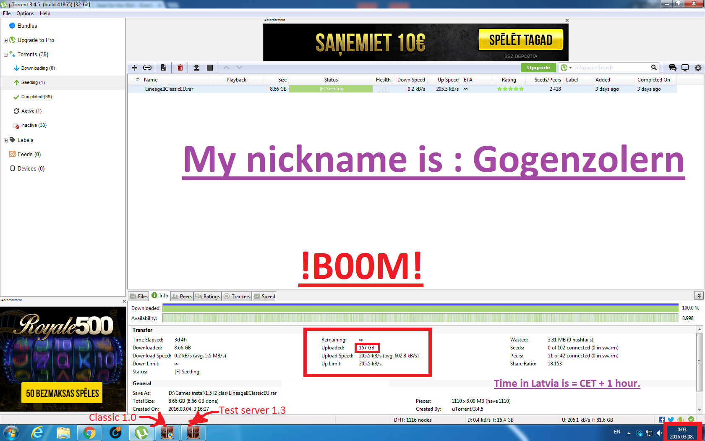Close the sidebar advertisement
The width and height of the screenshot is (705, 441).
(x=124, y=301)
